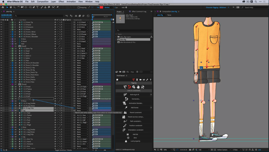Select the Zoom magnifier tool
This screenshot has height=152, width=269.
[x=14, y=7]
